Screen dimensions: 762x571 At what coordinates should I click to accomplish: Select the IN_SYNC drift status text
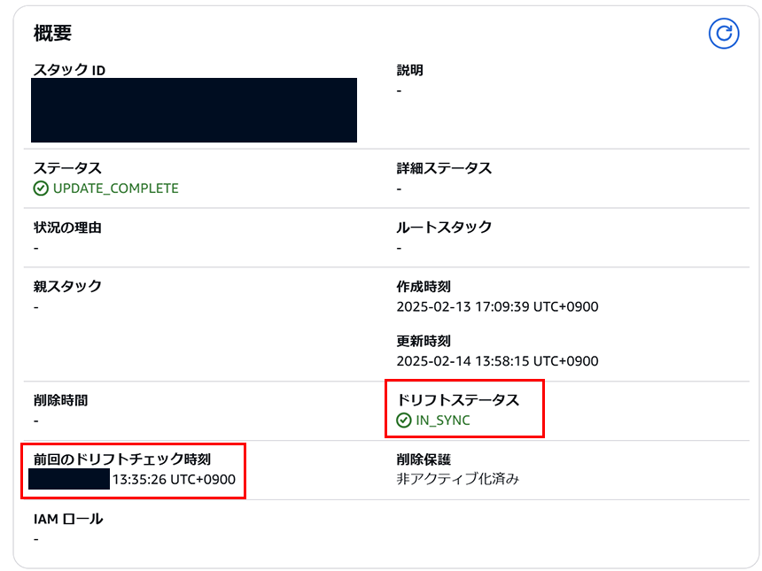pyautogui.click(x=443, y=420)
